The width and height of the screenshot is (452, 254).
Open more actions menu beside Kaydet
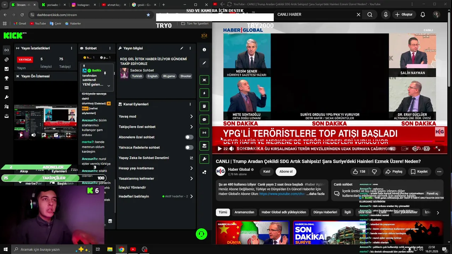[x=439, y=171]
